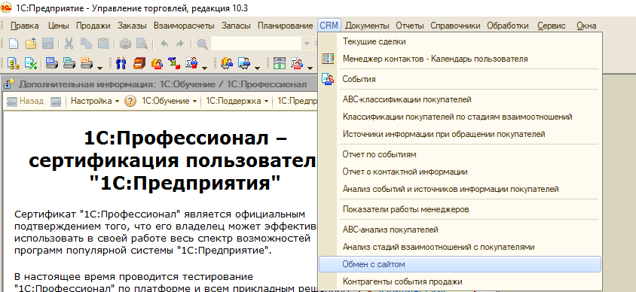This screenshot has width=636, height=292.
Task: Open the Обработки menu
Action: 508,26
